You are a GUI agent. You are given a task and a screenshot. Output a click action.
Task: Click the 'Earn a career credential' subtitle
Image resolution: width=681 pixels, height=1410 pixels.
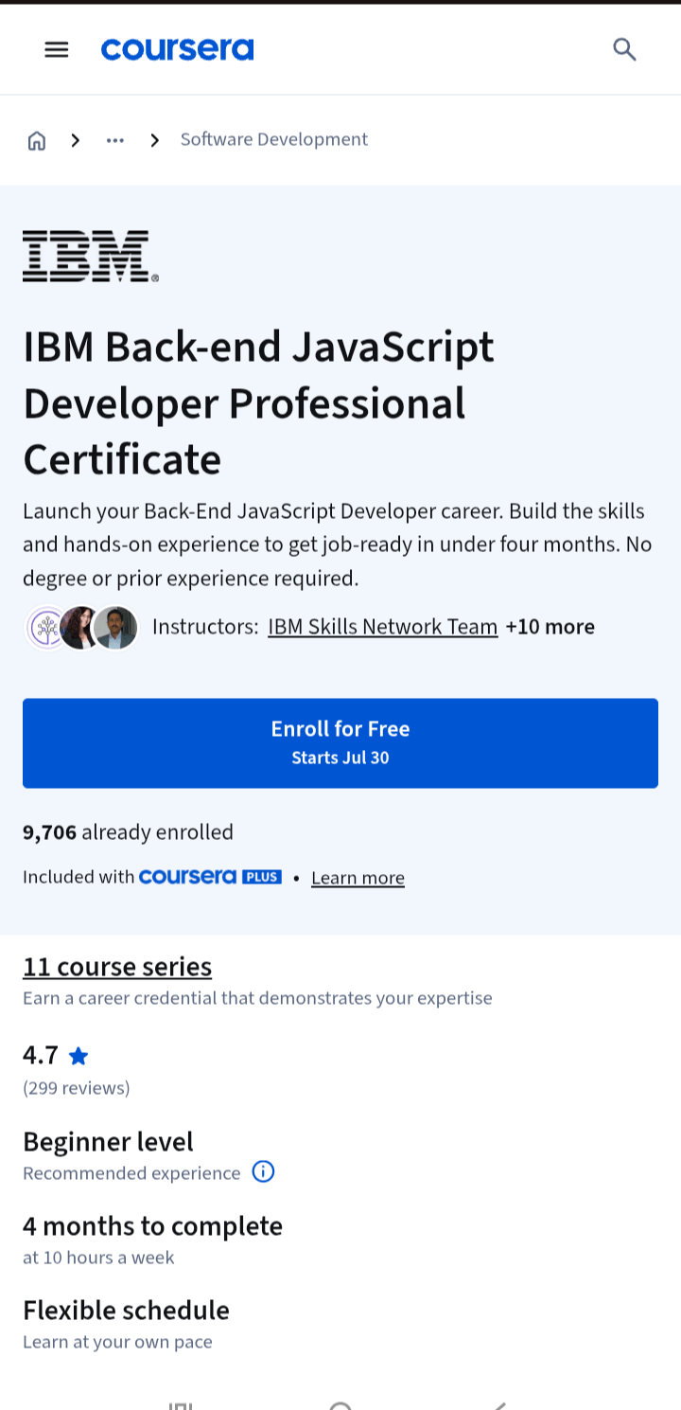coord(257,998)
